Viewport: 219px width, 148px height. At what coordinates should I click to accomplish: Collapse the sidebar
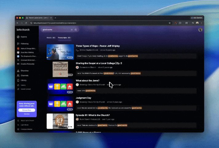25,129
